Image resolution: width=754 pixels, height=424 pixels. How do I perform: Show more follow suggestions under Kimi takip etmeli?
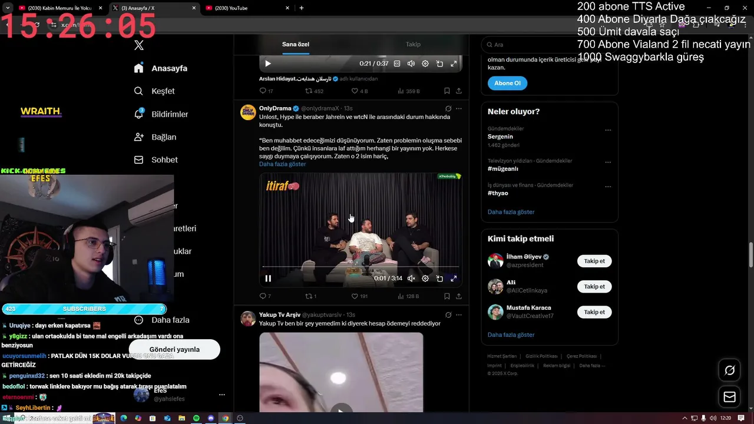tap(511, 335)
